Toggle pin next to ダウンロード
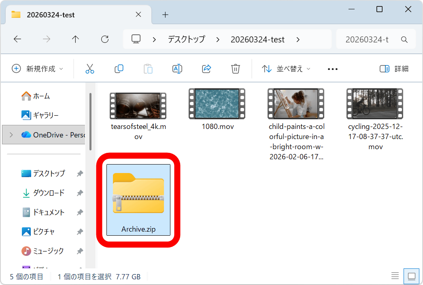 (x=80, y=193)
